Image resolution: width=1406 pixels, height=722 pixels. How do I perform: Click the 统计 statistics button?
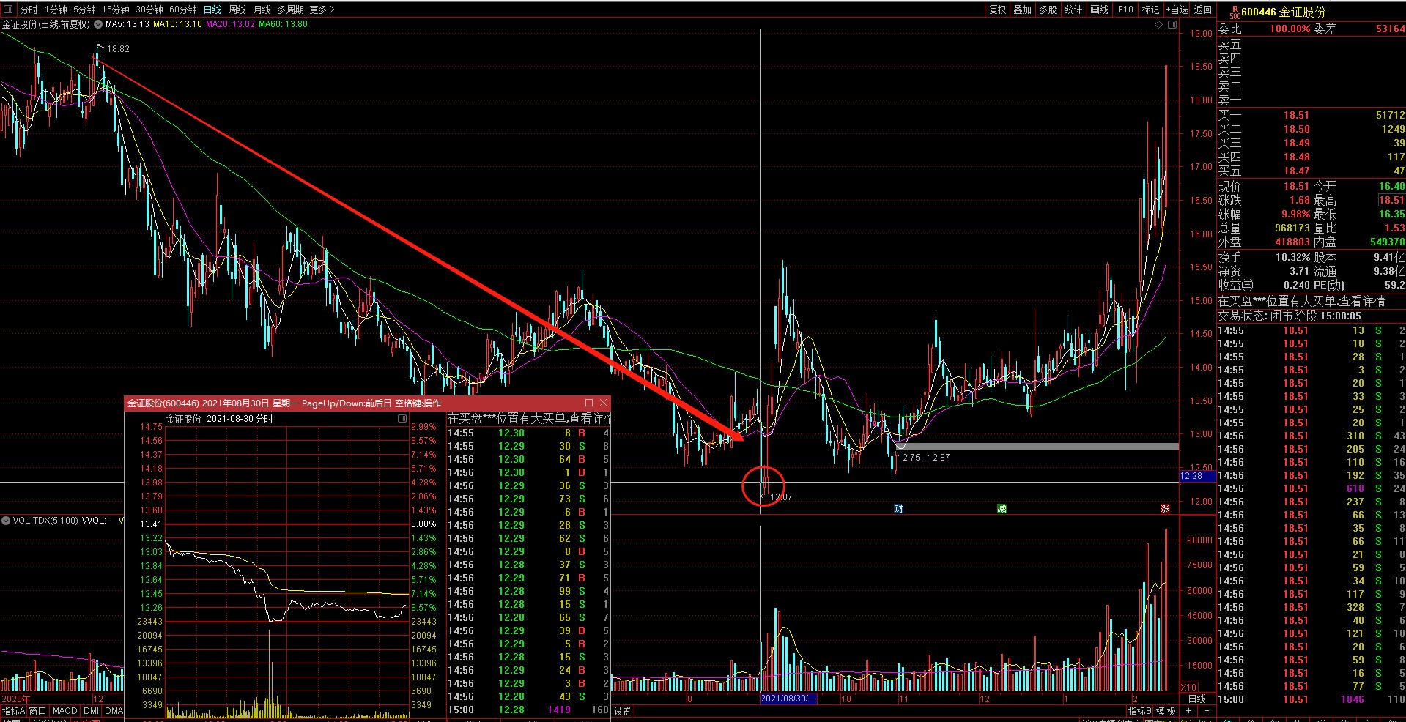(x=1073, y=10)
